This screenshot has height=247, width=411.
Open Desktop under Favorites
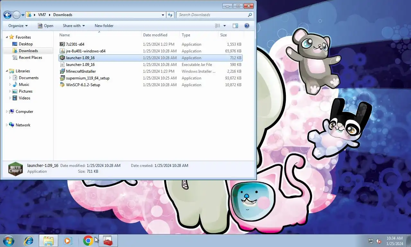tap(26, 44)
